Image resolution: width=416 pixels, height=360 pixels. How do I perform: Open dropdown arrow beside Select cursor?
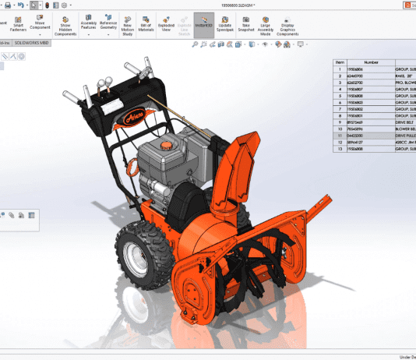[x=40, y=5]
